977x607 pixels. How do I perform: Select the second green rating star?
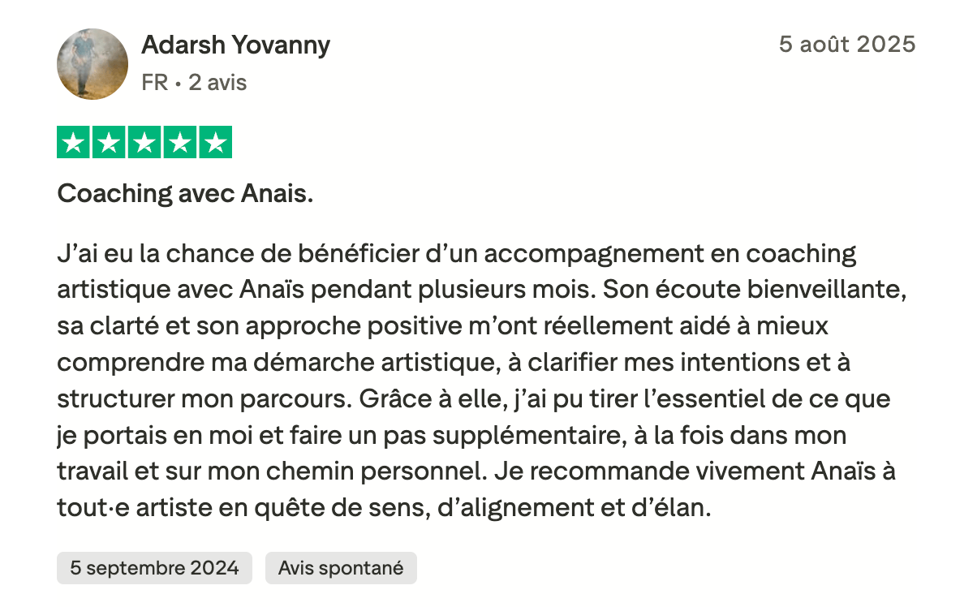[110, 143]
